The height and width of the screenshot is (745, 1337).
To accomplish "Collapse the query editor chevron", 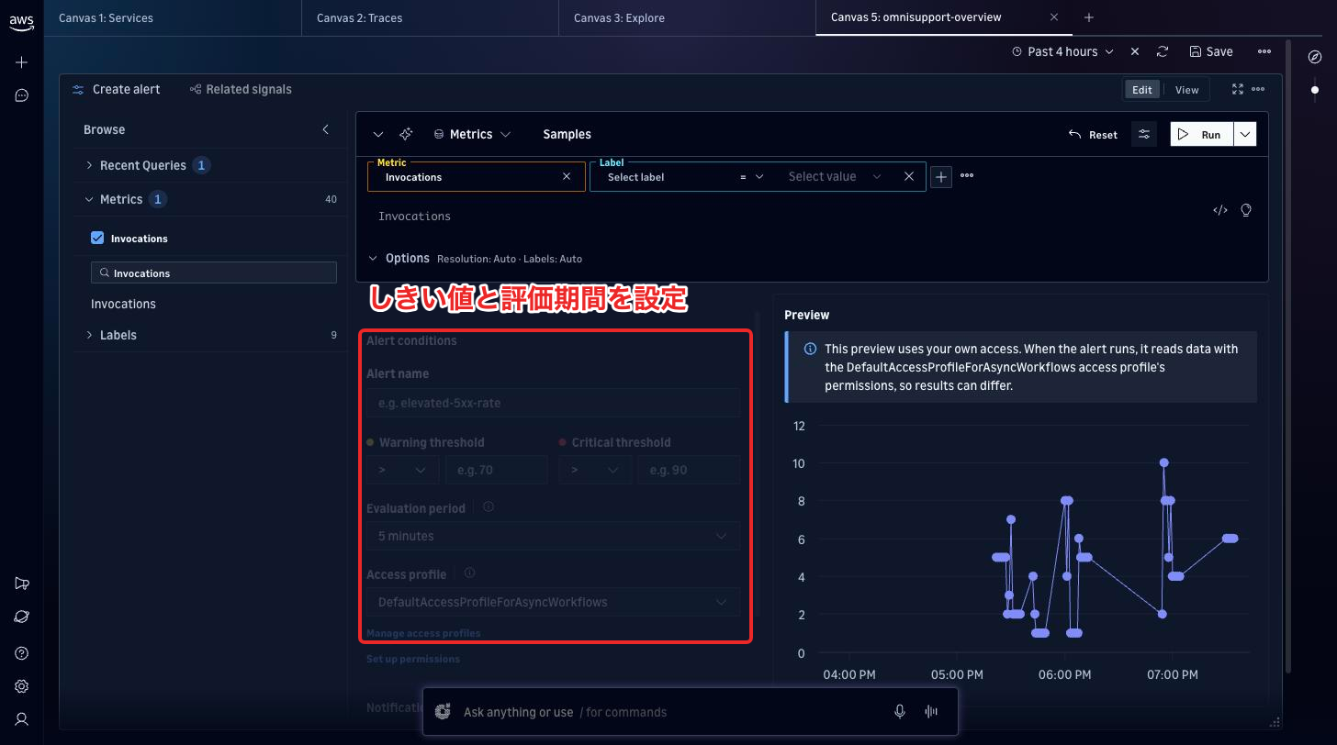I will 378,134.
